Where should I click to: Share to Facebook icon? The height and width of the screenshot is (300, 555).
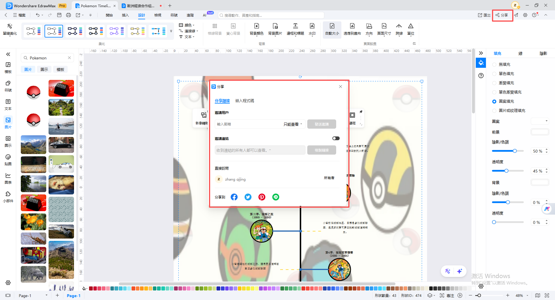pos(234,197)
